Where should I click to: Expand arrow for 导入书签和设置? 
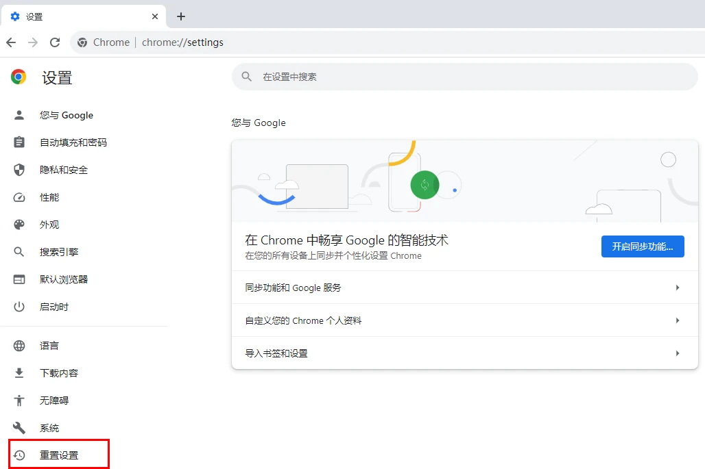coord(677,353)
